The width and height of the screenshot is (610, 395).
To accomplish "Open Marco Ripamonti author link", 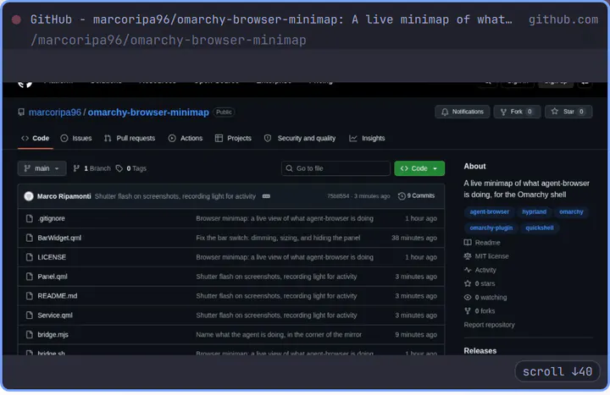I will pyautogui.click(x=64, y=196).
